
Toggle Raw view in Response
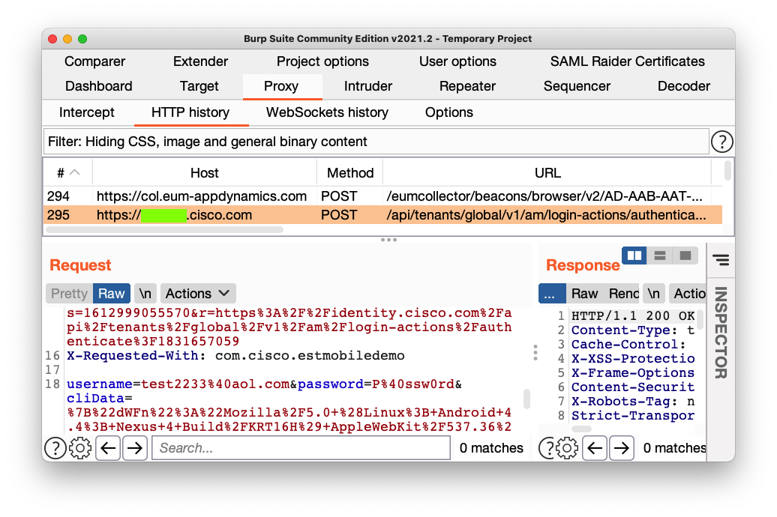coord(585,294)
